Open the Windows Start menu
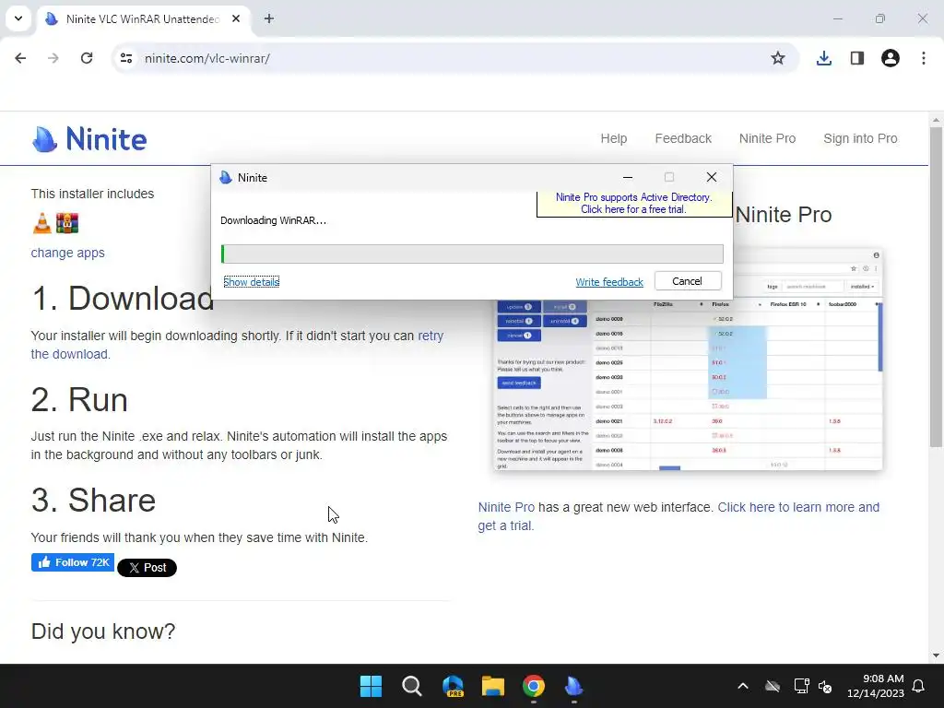 371,686
